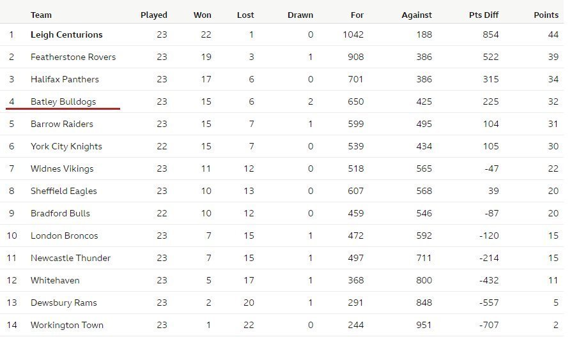This screenshot has height=337, width=579.
Task: Select the Whitehaven team name
Action: 55,280
